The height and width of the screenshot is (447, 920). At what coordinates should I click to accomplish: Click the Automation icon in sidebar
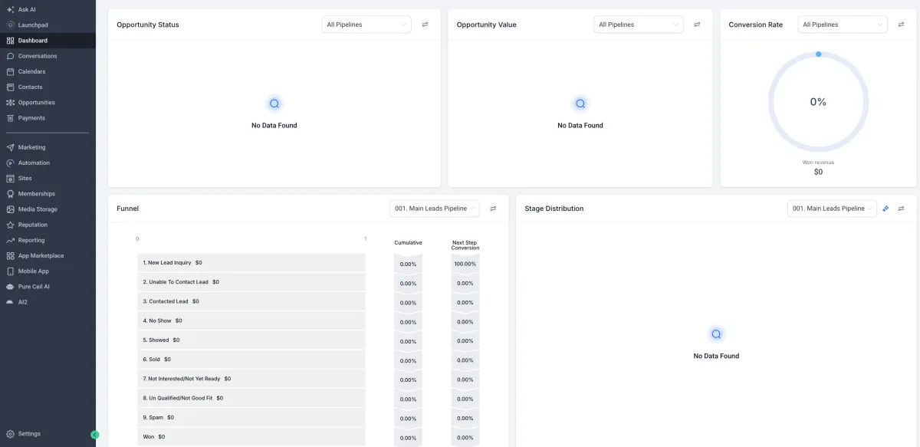pyautogui.click(x=11, y=163)
